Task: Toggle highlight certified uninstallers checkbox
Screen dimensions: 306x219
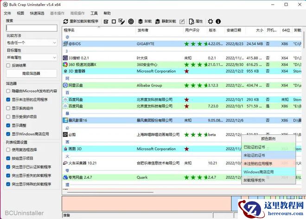Action: coord(8,167)
